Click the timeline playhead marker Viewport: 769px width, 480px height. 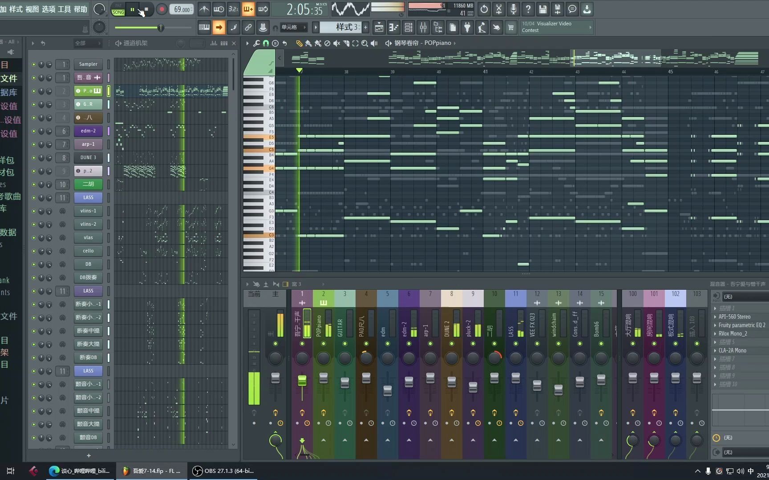tap(299, 71)
